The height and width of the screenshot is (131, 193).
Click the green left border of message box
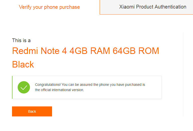[12, 87]
